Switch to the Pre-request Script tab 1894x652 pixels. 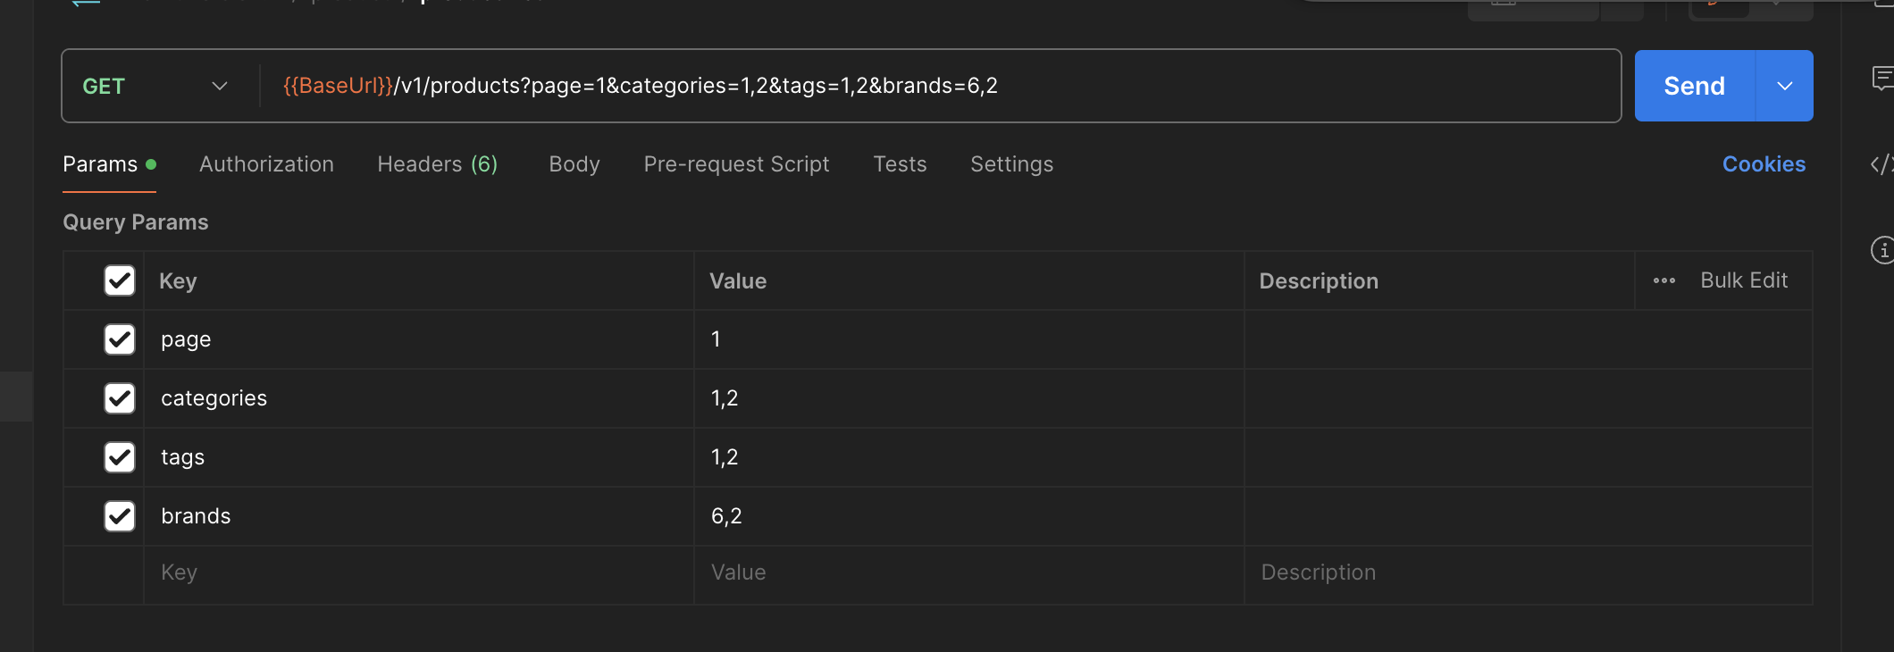[736, 164]
